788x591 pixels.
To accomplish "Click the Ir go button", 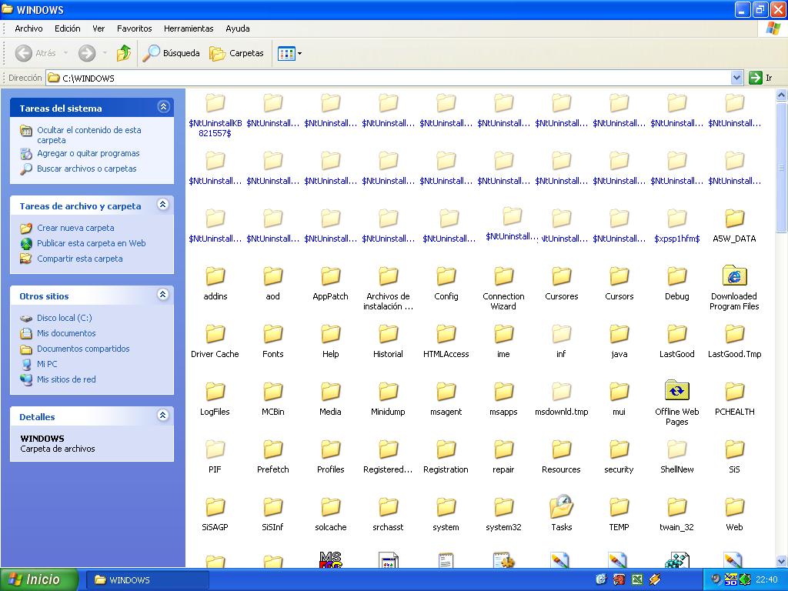I will tap(760, 78).
